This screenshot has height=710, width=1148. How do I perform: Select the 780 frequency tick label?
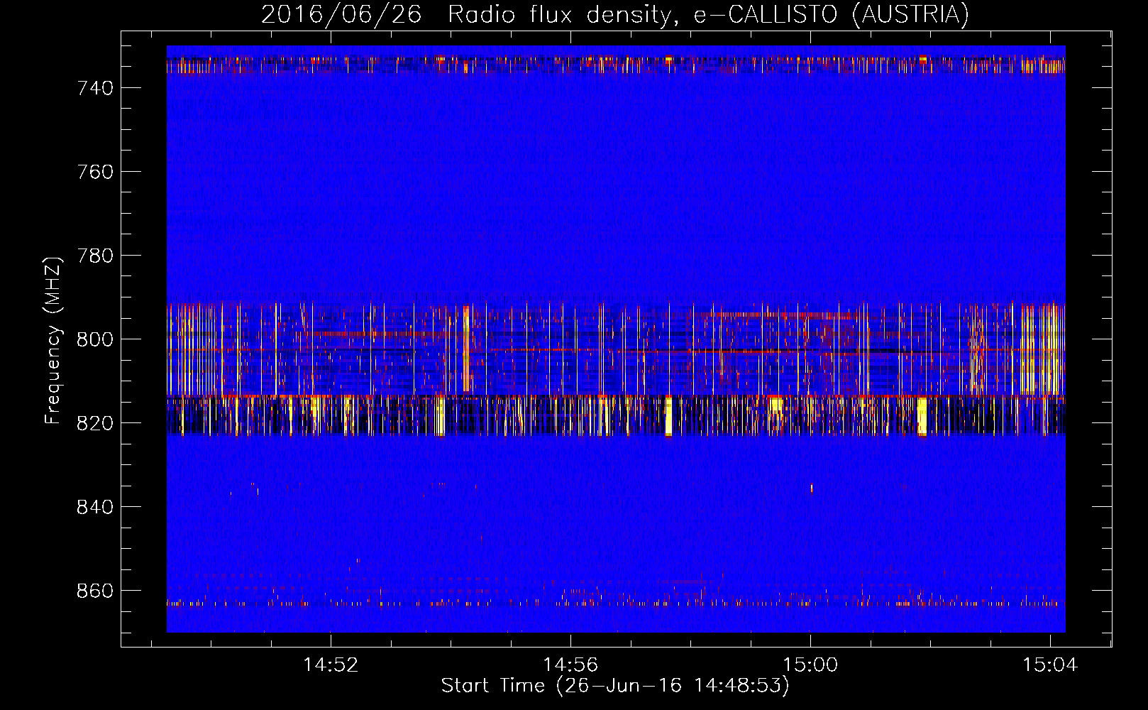point(95,256)
